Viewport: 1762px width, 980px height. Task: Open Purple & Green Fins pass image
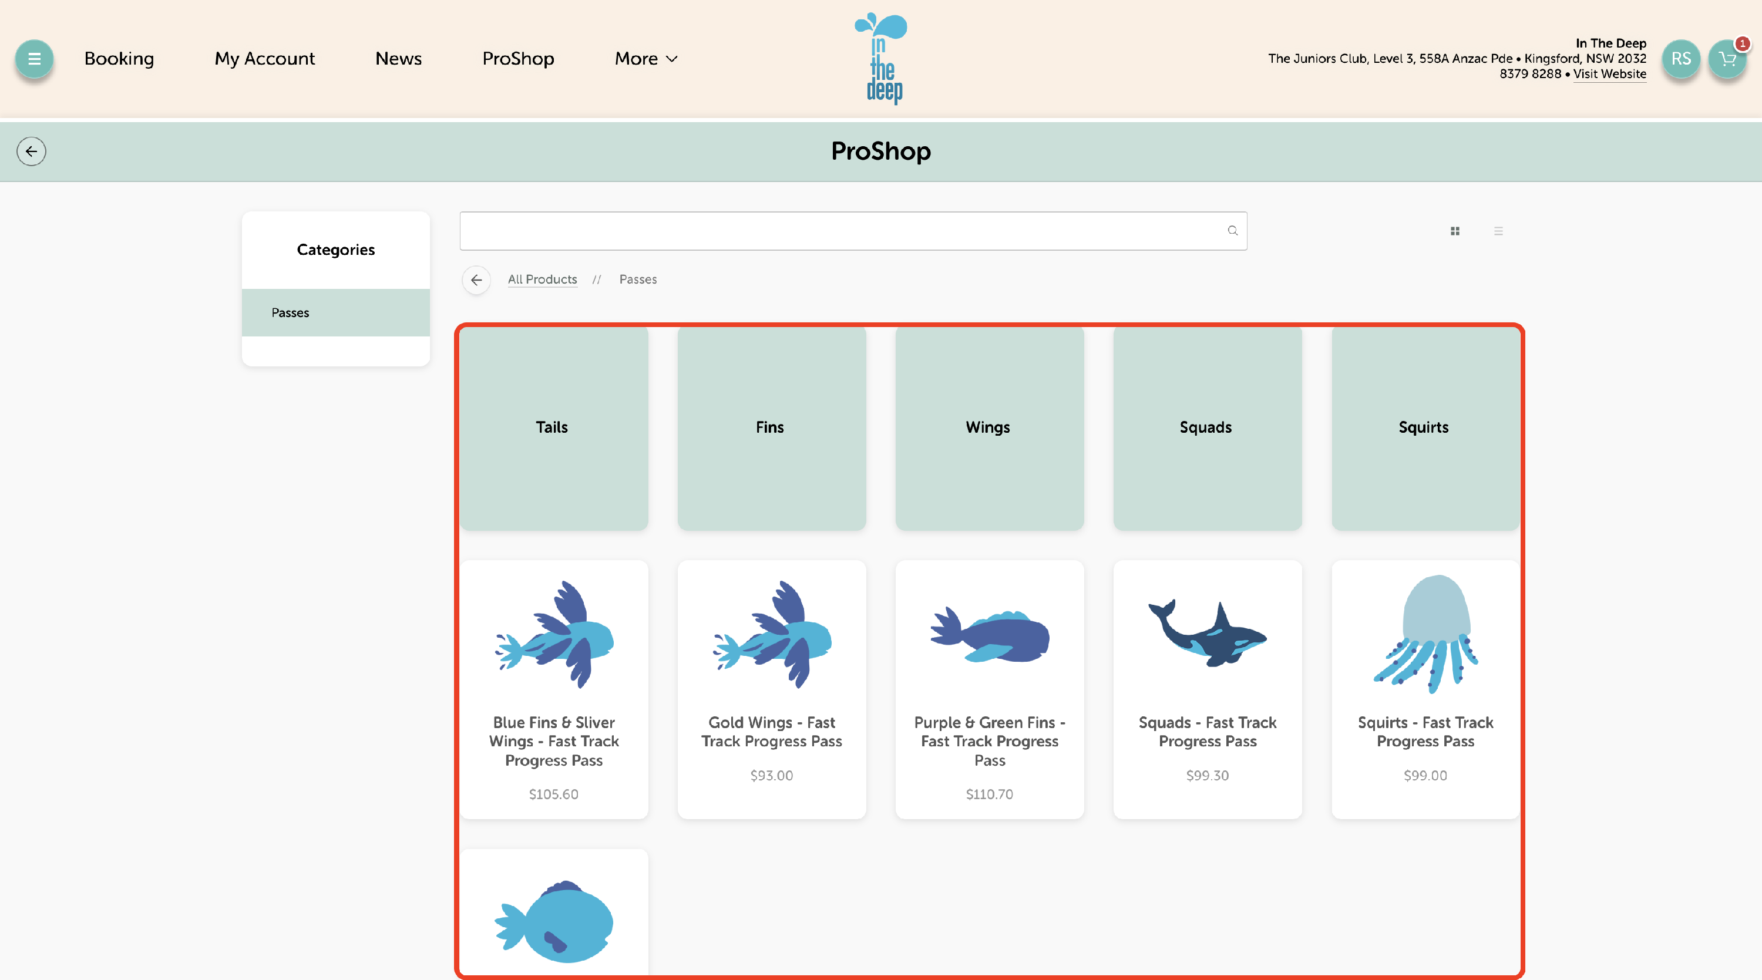point(989,635)
